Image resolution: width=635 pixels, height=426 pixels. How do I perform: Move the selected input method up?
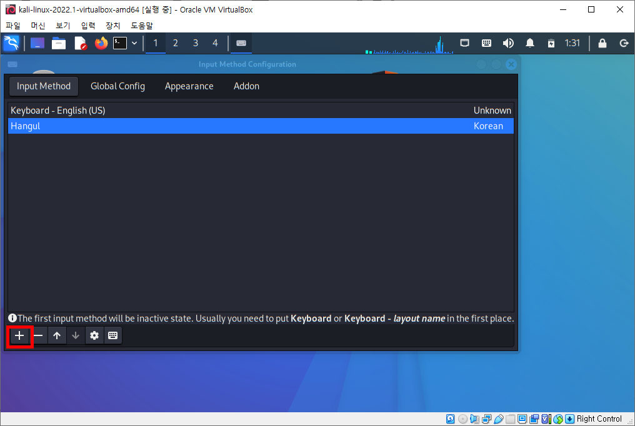pos(57,335)
